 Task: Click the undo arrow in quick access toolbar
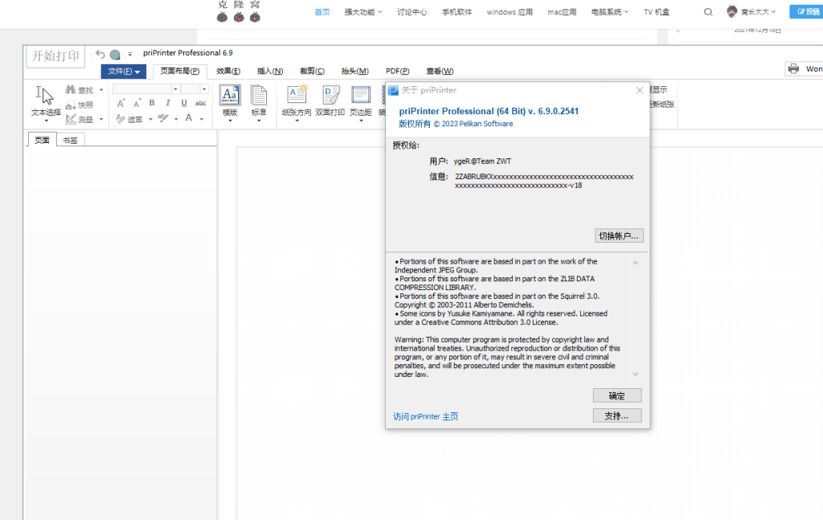(x=100, y=54)
